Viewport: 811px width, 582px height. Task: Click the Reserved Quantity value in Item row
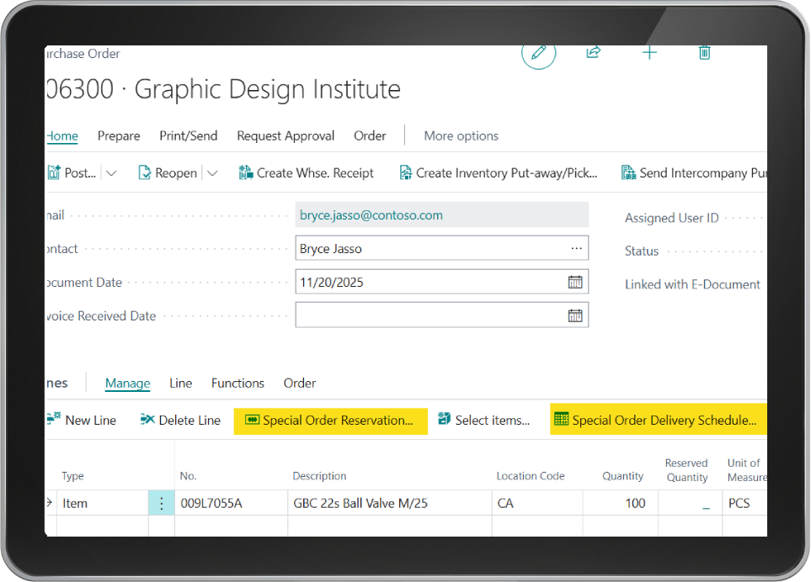[x=691, y=503]
